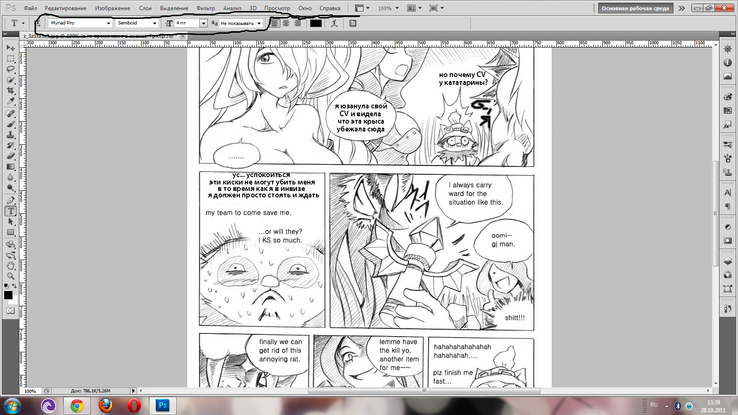Open the text color swatch in options bar
The width and height of the screenshot is (738, 415).
pos(316,23)
